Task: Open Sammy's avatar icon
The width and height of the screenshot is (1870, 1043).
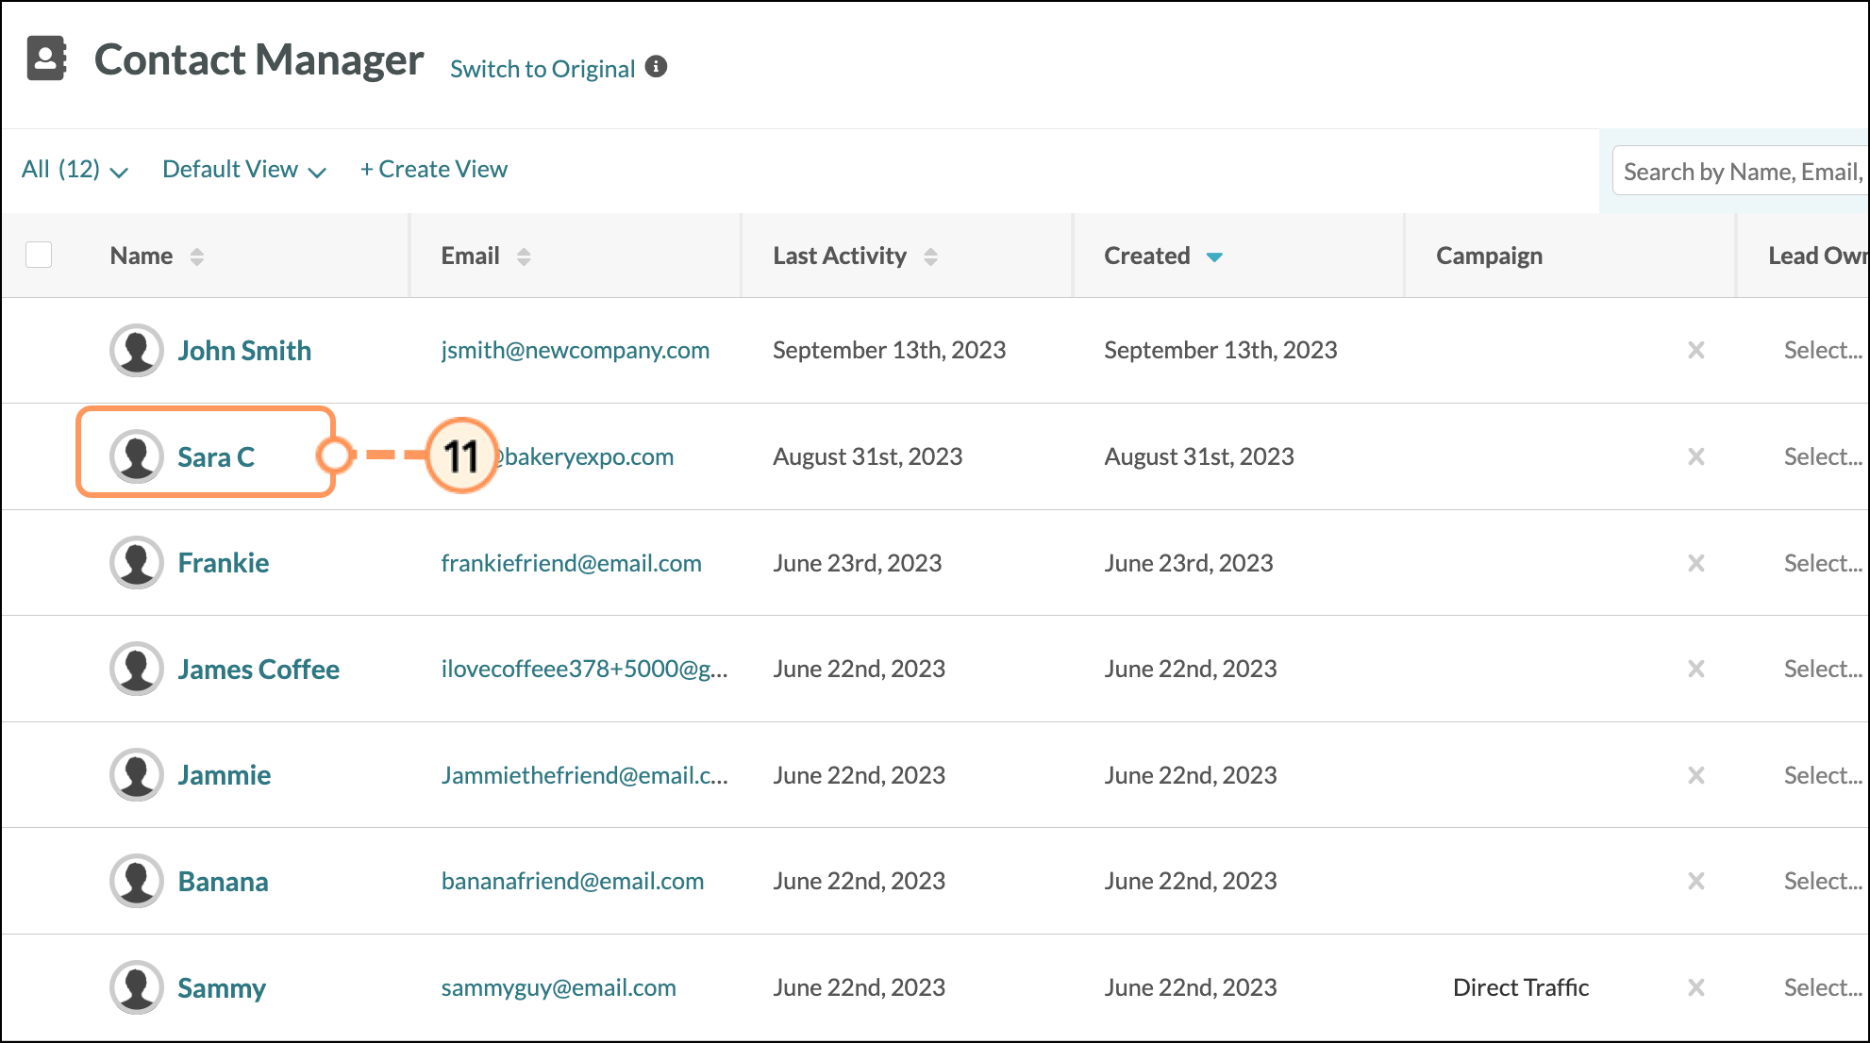Action: 137,987
